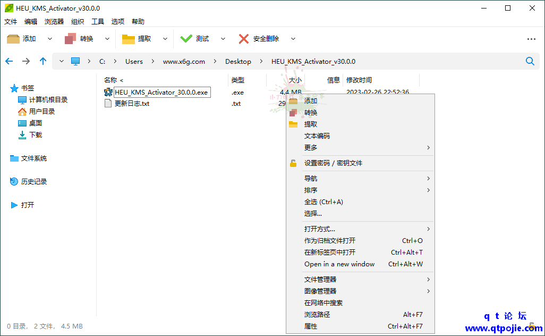Go back with the left arrow
Screen dimensions: 545x336
[x=9, y=61]
